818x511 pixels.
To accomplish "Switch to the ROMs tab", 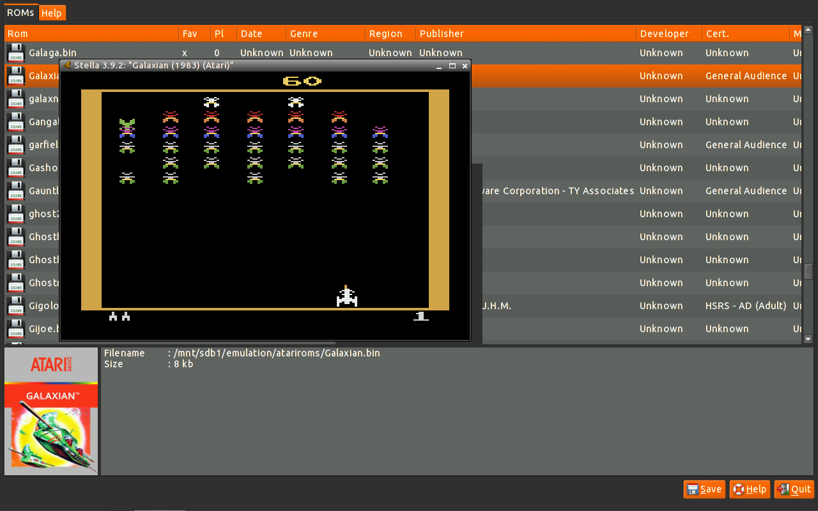I will tap(20, 13).
